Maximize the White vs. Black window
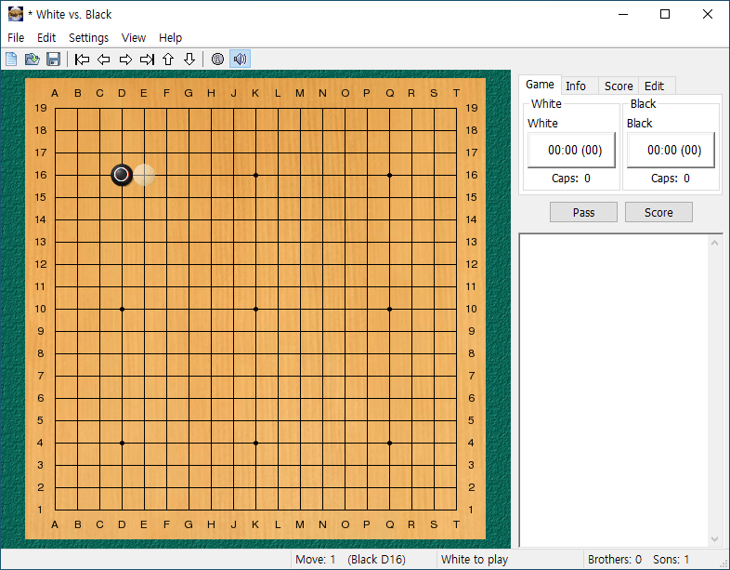 coord(665,14)
